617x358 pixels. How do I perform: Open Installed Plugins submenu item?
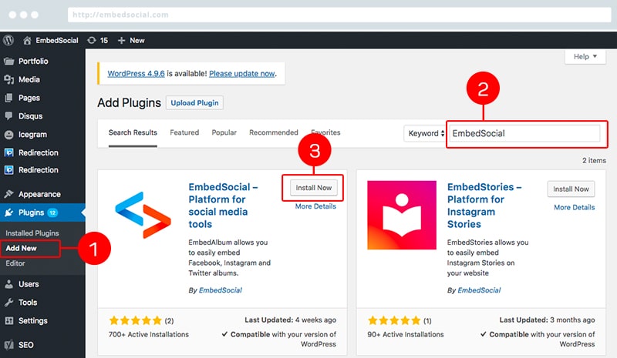click(32, 233)
